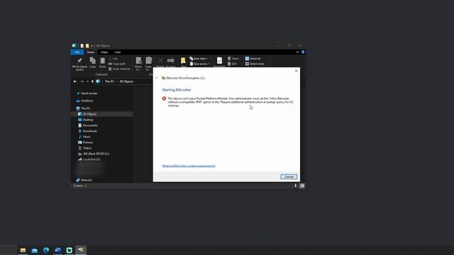
Task: Click Copy path in the Clipboard group
Action: pos(117,64)
